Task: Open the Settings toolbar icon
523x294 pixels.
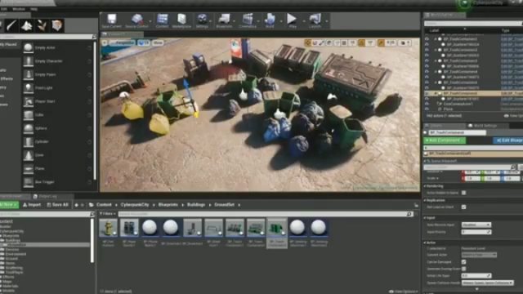Action: [x=202, y=20]
